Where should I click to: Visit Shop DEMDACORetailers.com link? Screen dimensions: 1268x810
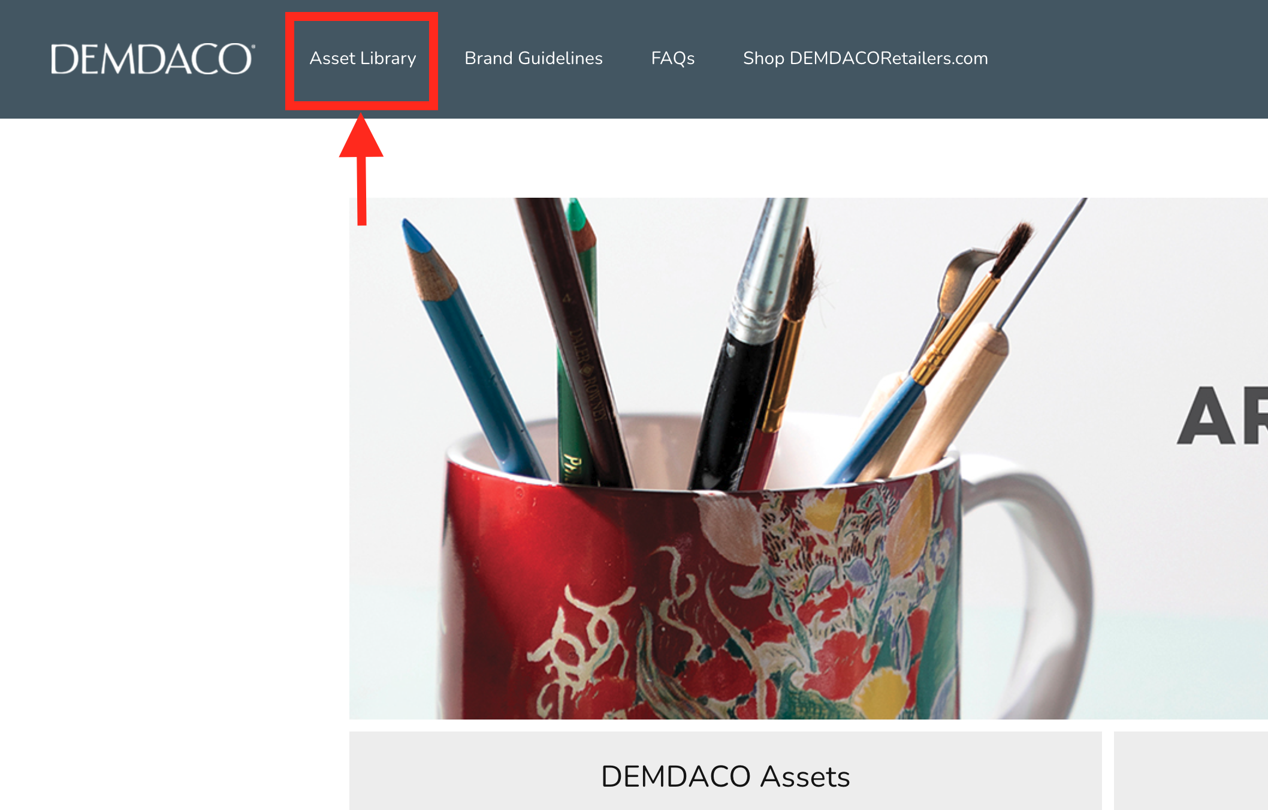click(865, 59)
